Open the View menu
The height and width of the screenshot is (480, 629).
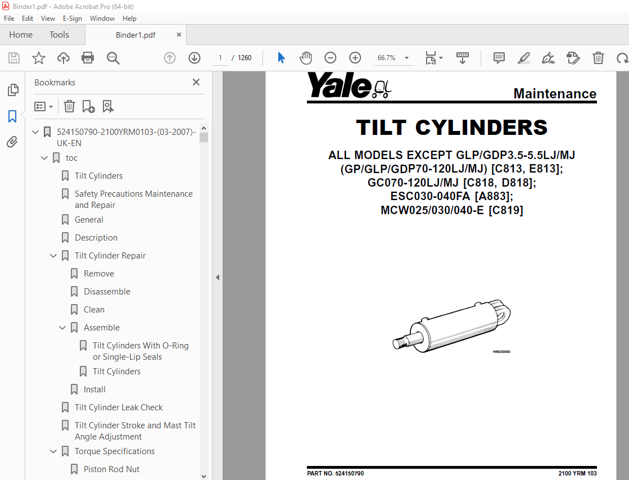tap(48, 19)
